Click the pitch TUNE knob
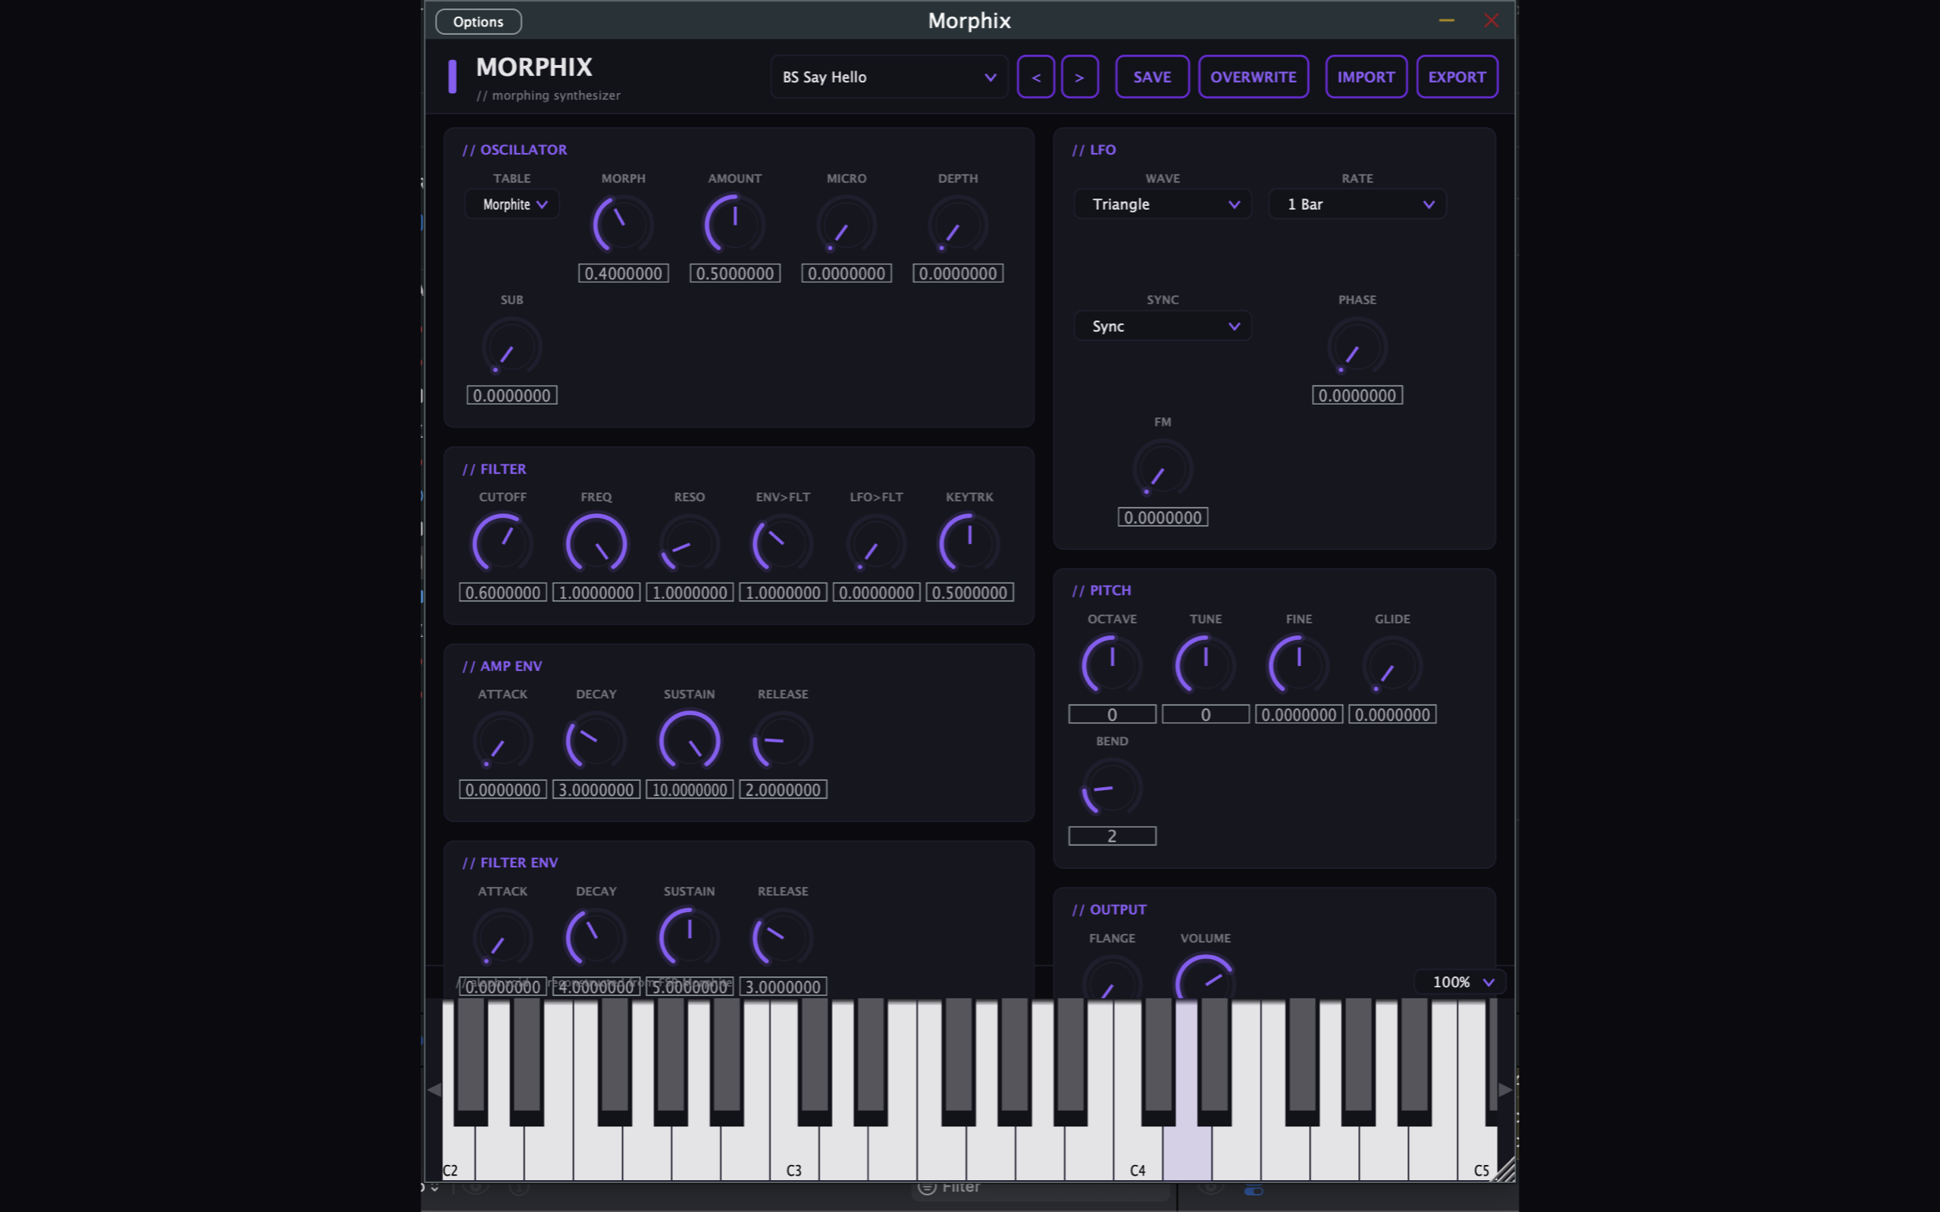This screenshot has height=1212, width=1940. 1205,664
